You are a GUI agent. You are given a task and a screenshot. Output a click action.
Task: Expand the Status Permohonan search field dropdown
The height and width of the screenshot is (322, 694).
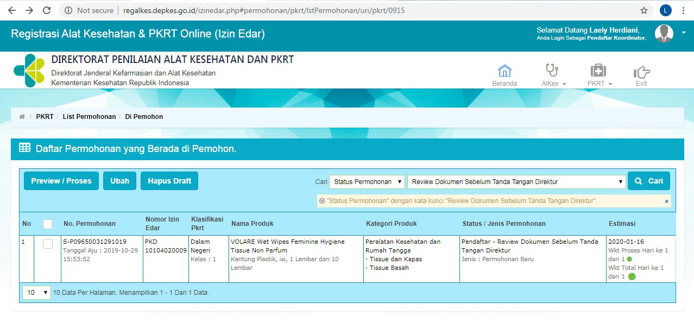[x=367, y=181]
